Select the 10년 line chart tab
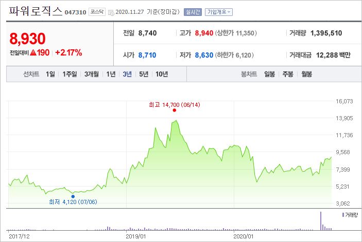Viewport: 362px width, 242px height. (162, 74)
